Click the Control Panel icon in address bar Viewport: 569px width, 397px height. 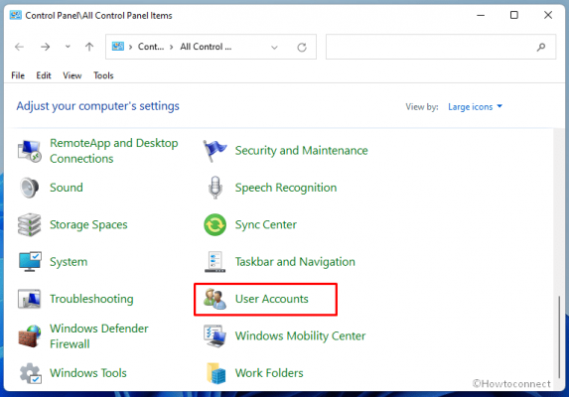118,47
